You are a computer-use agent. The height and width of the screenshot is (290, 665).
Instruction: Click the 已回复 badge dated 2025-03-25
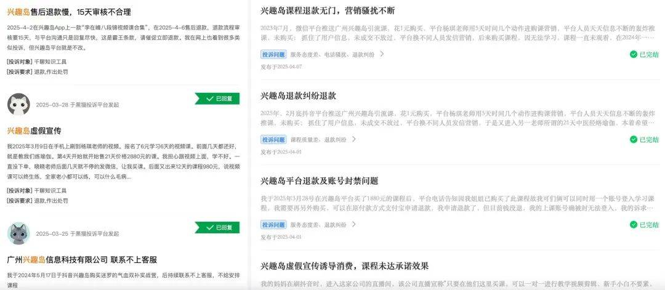217,228
